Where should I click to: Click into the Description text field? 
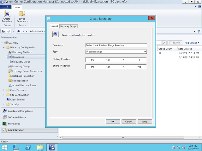116,45
